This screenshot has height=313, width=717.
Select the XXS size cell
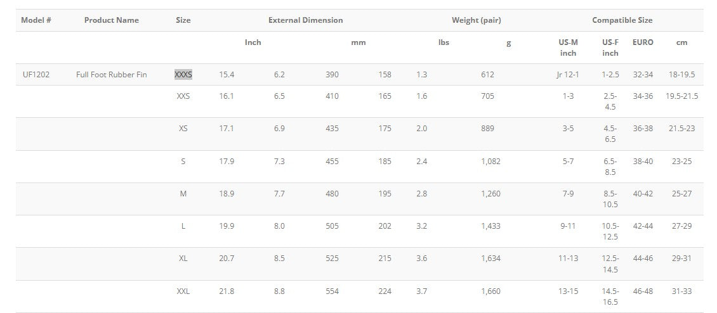183,96
